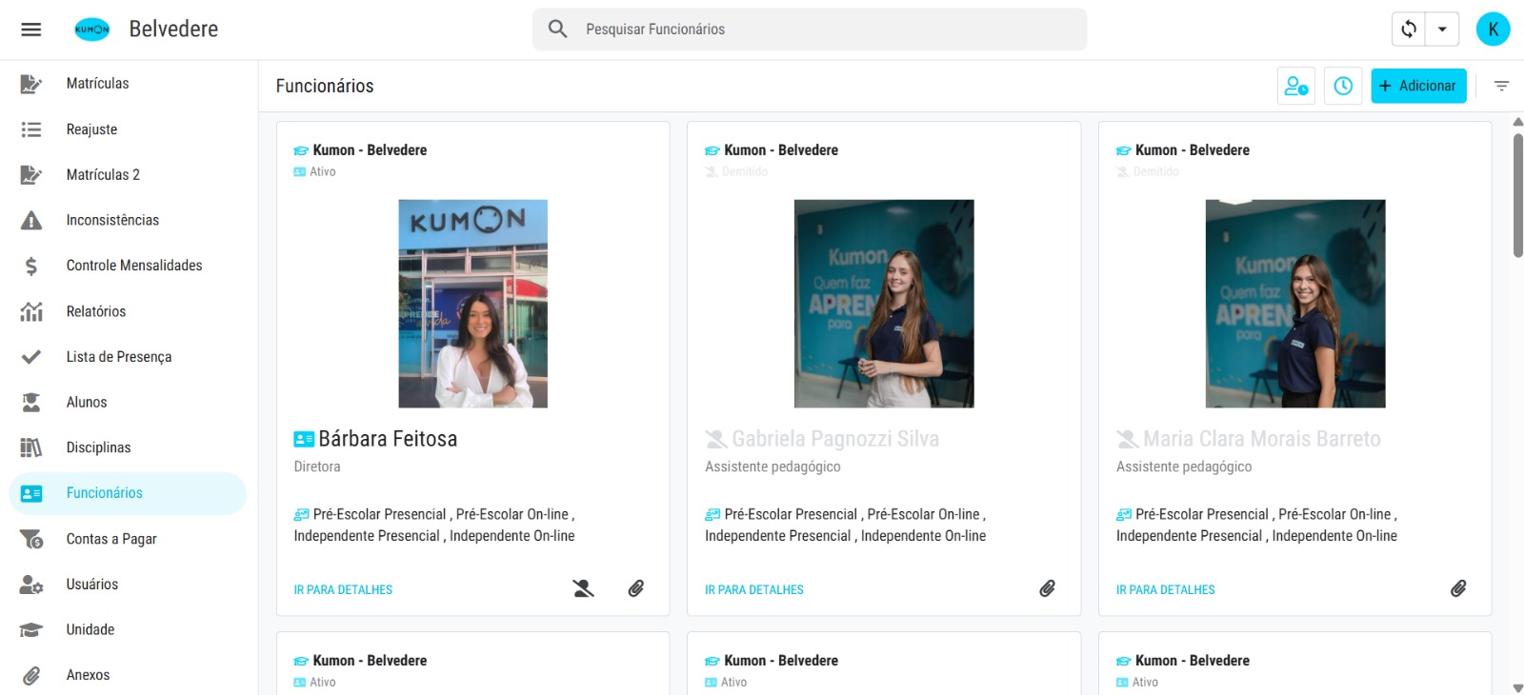Image resolution: width=1524 pixels, height=695 pixels.
Task: Click the vertical scrollbar thumb
Action: (1517, 195)
